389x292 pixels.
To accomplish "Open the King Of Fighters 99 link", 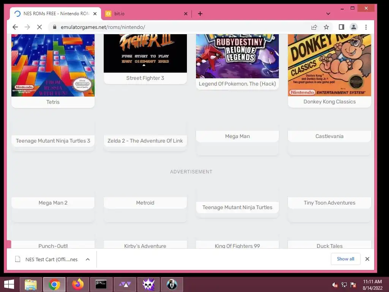I will click(237, 246).
